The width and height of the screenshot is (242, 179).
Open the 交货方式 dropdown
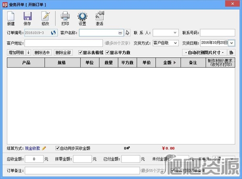[175, 43]
